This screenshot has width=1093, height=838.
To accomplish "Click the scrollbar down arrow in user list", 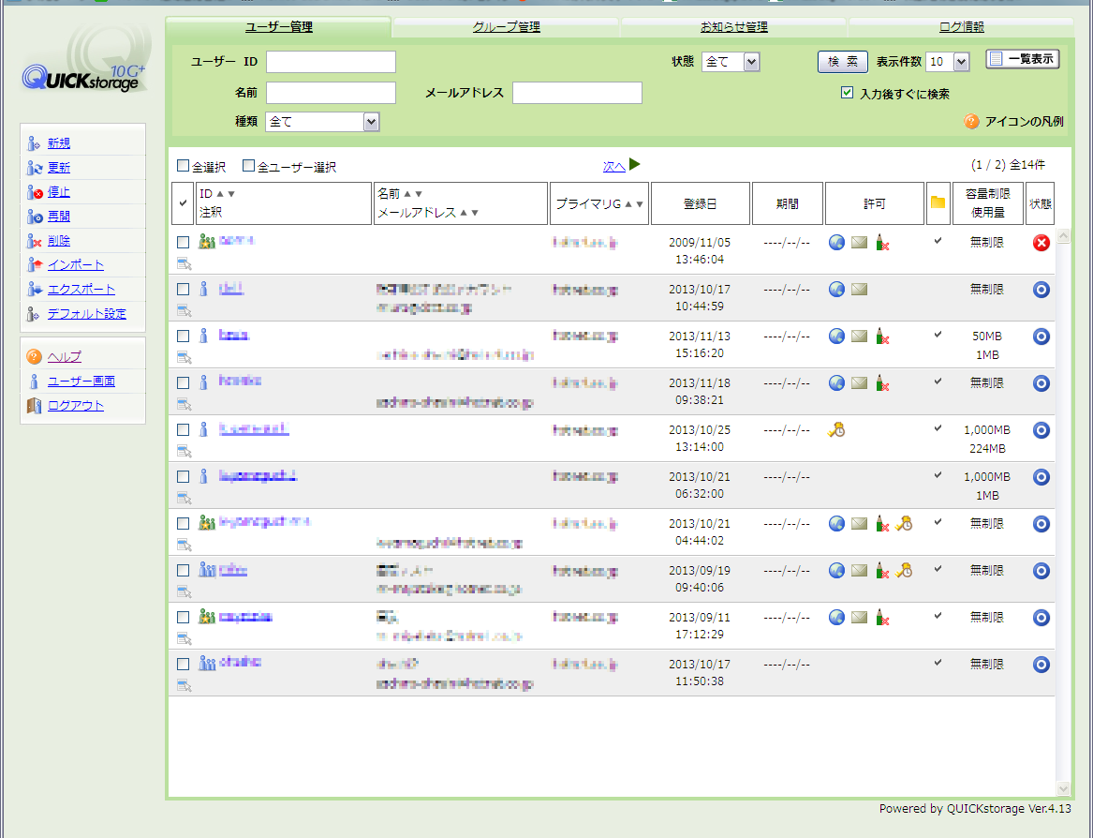I will (1063, 788).
